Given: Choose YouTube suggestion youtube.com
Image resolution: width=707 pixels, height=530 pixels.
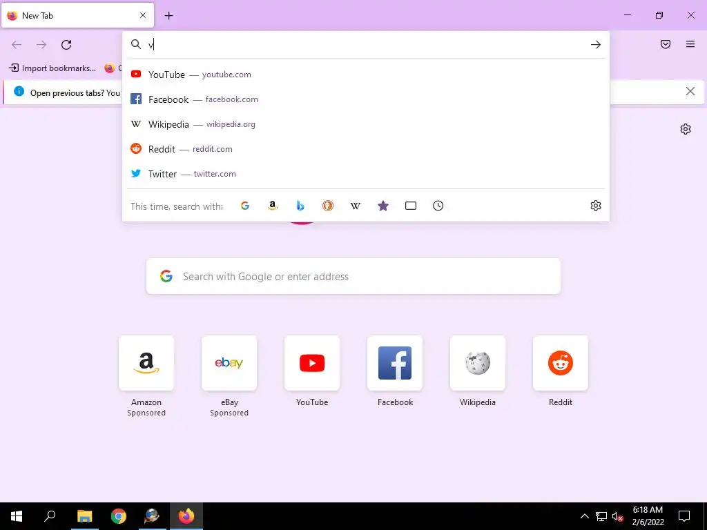Looking at the screenshot, I should [x=366, y=75].
